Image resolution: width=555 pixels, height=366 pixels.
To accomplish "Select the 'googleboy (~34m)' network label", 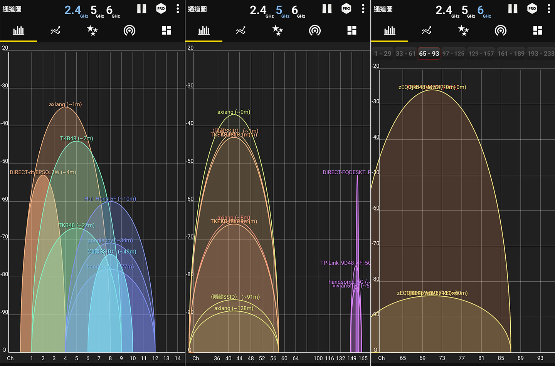I will [x=110, y=240].
